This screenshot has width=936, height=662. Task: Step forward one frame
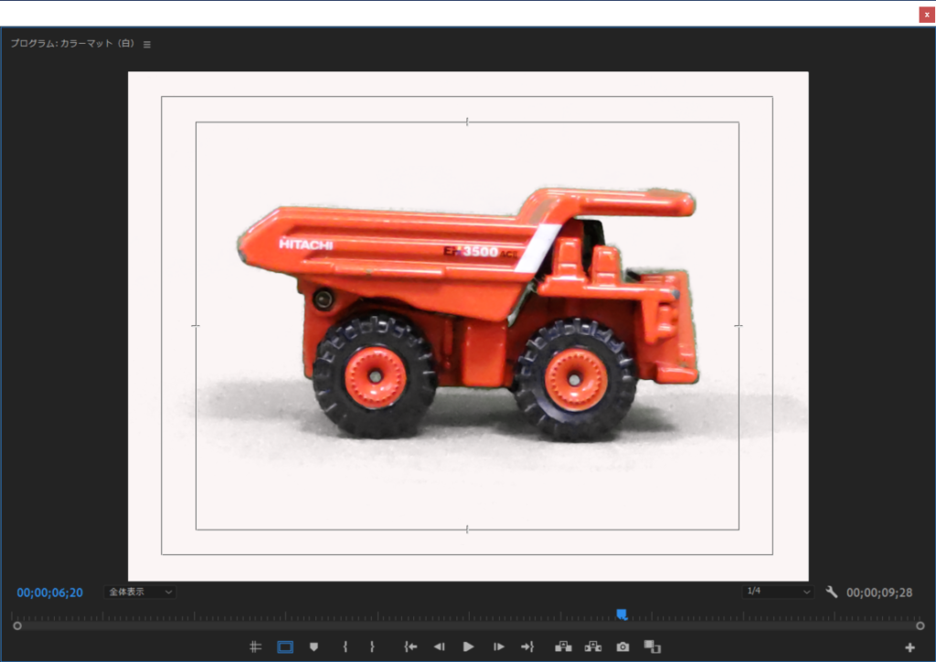coord(498,646)
